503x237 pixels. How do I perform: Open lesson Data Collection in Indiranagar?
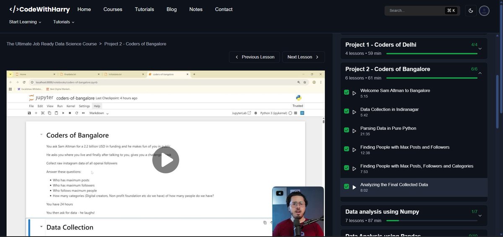[389, 109]
